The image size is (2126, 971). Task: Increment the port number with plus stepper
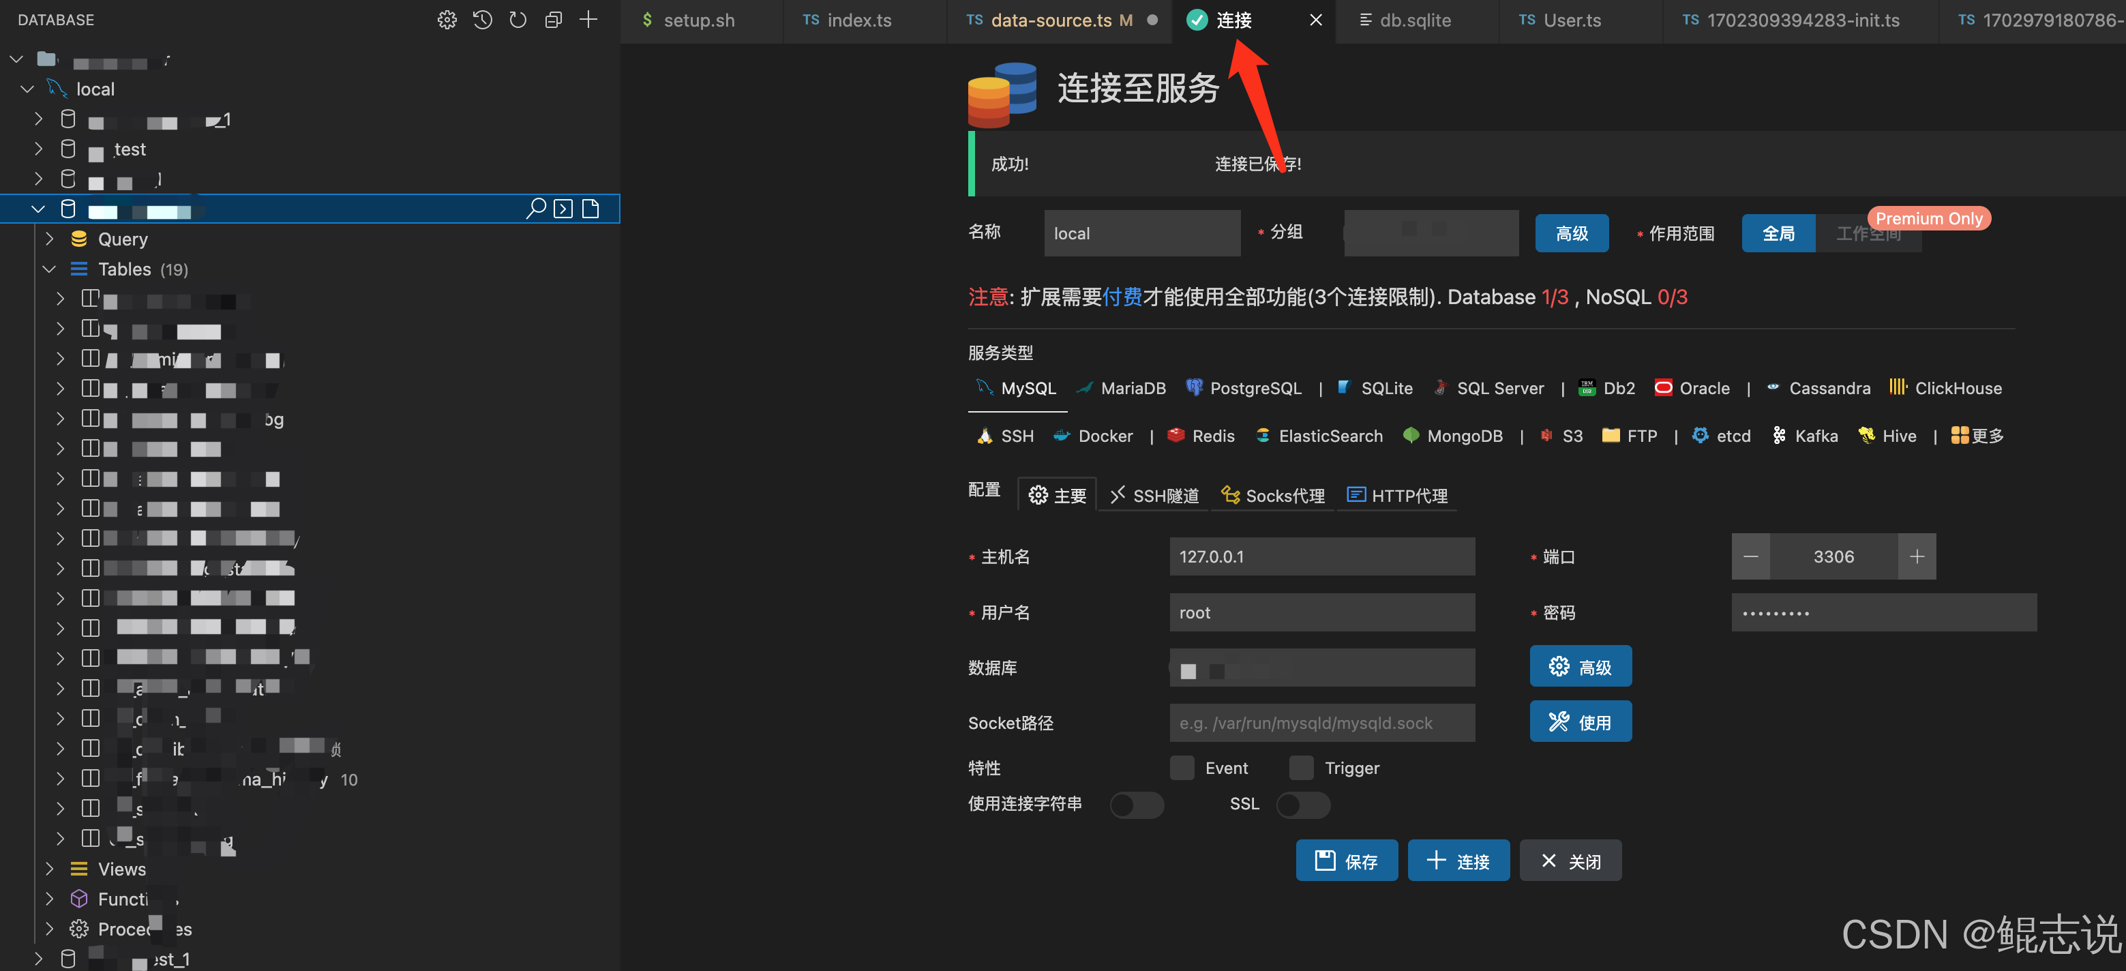click(1917, 556)
